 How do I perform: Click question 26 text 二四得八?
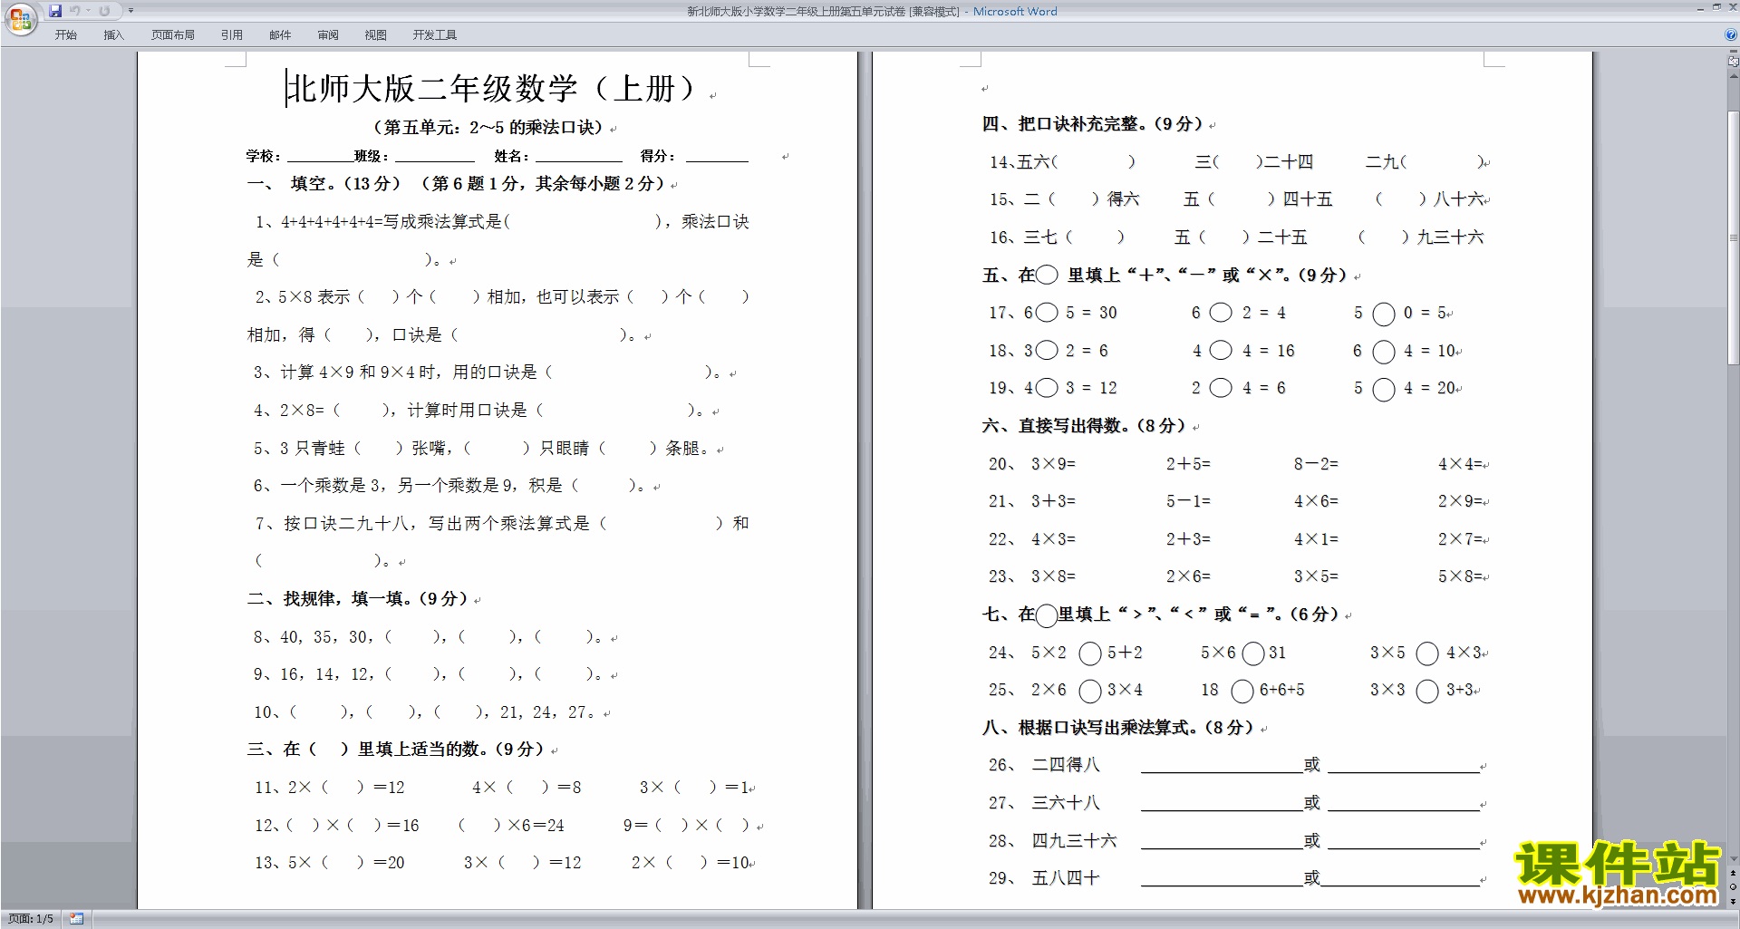tap(1066, 765)
